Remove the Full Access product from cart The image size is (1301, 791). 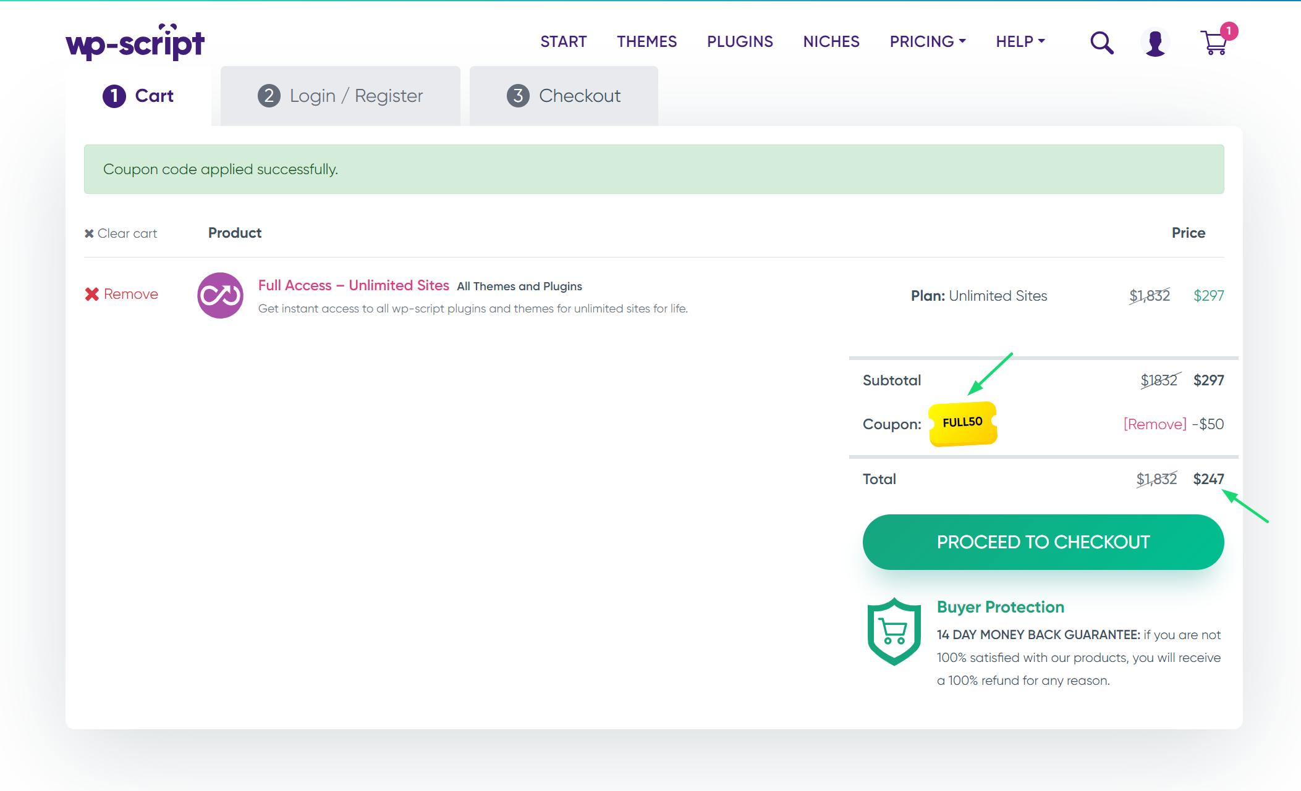click(122, 294)
